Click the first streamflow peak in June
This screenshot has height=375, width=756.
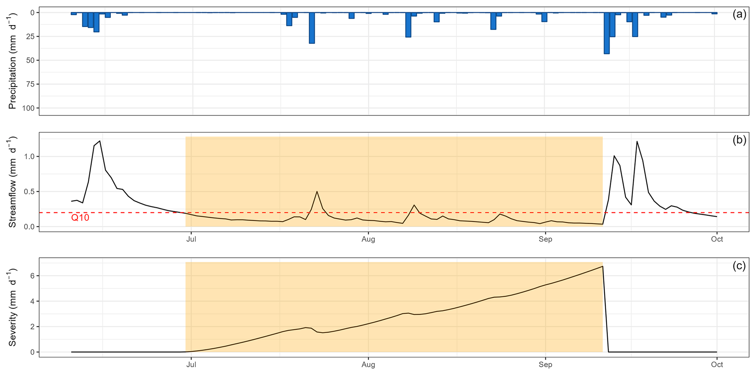point(99,141)
